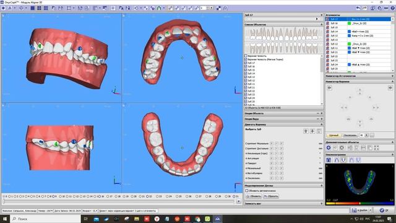Collapse the Список Объектов panel
The height and width of the screenshot is (223, 396).
[x=322, y=25]
